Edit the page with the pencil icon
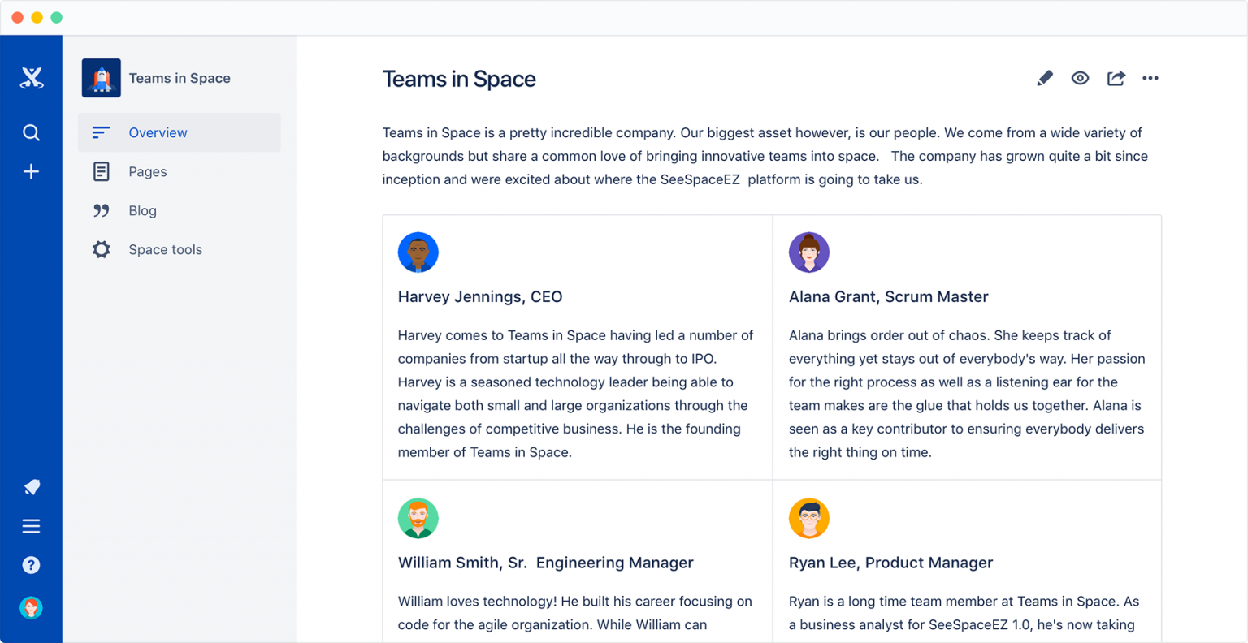 1044,78
